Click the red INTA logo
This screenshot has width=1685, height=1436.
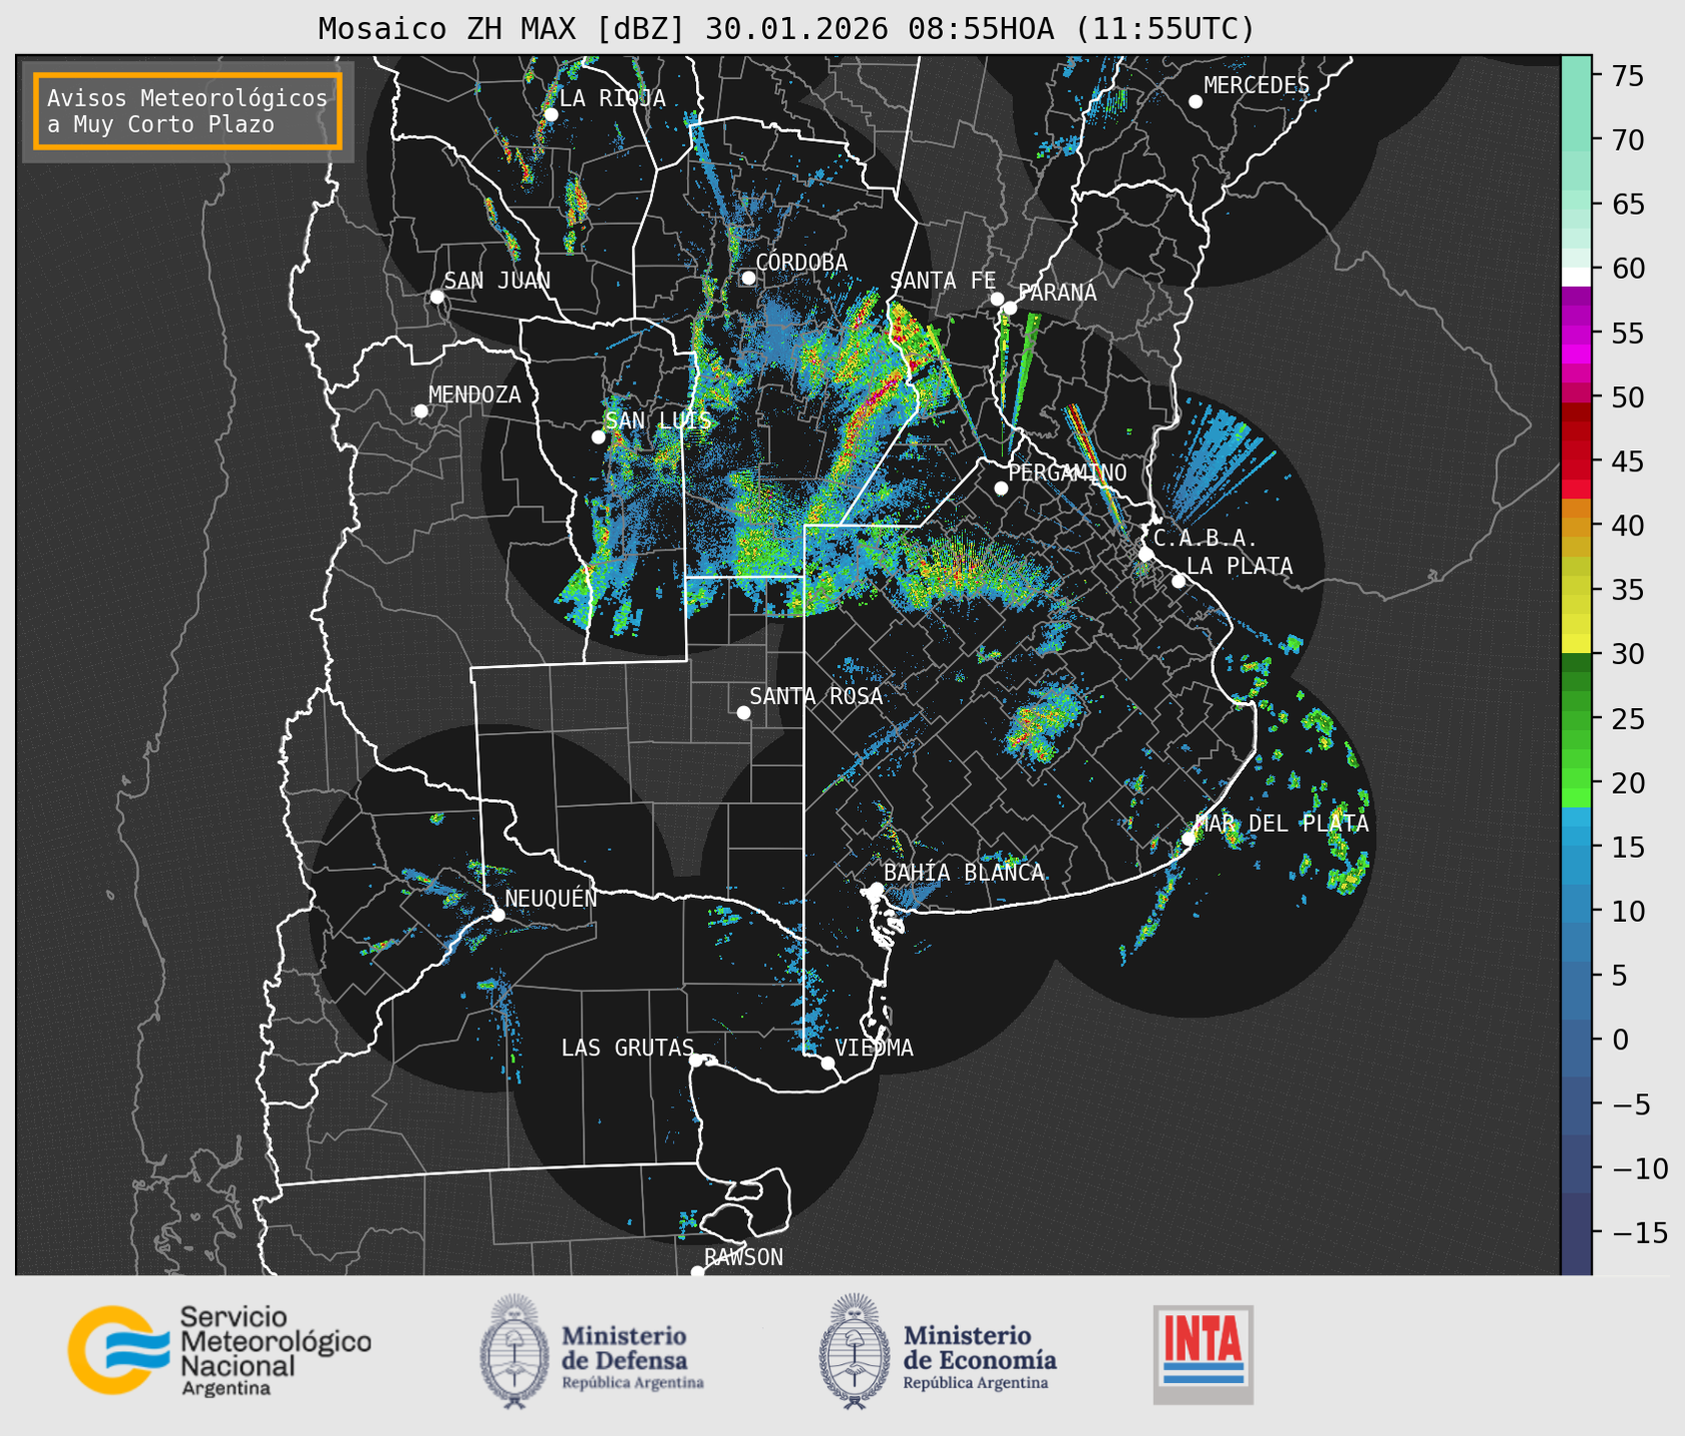pyautogui.click(x=1203, y=1352)
